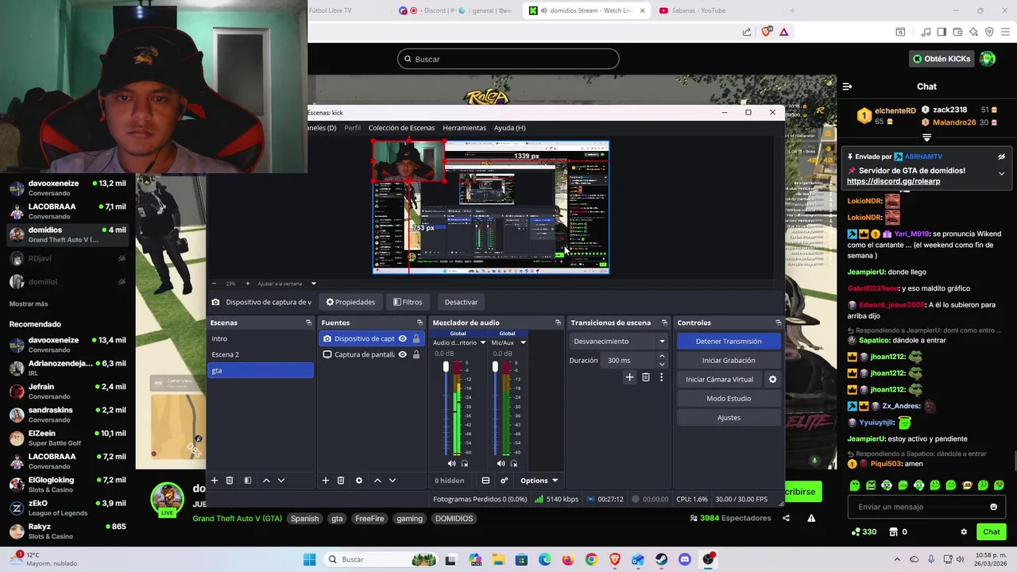Open Discord from the Windows taskbar
Screen dimensions: 1017x572
pos(685,559)
